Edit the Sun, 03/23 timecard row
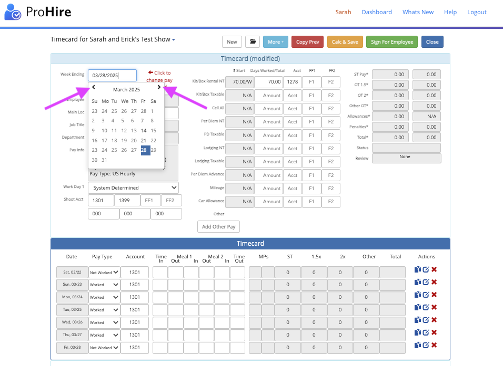503x366 pixels. click(x=426, y=282)
